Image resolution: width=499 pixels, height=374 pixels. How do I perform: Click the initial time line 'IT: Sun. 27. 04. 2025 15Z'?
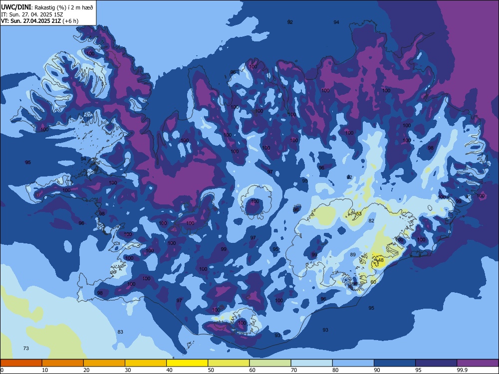(x=32, y=14)
